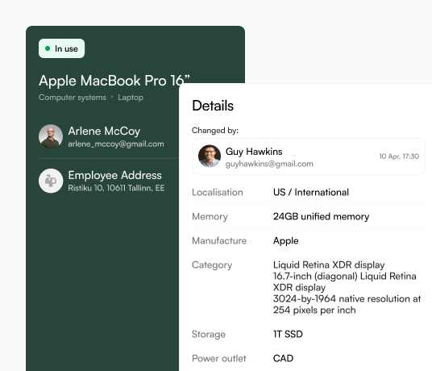Click the Storage field label
Screen dimensions: 432x371
tap(209, 335)
